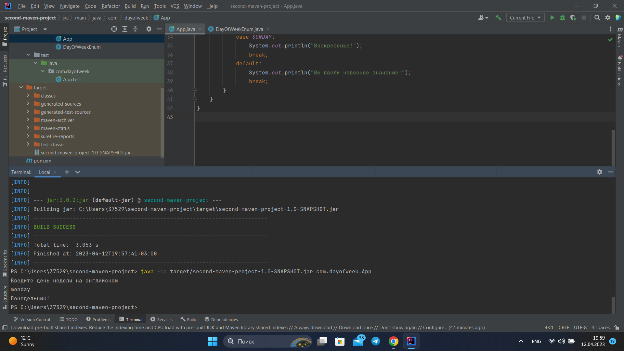Screen dimensions: 624x351
Task: Toggle the Notifications side panel
Action: 620,71
